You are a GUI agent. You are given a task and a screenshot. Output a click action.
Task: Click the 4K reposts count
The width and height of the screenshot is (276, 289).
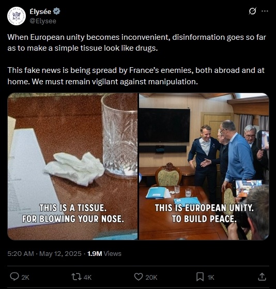pyautogui.click(x=87, y=278)
